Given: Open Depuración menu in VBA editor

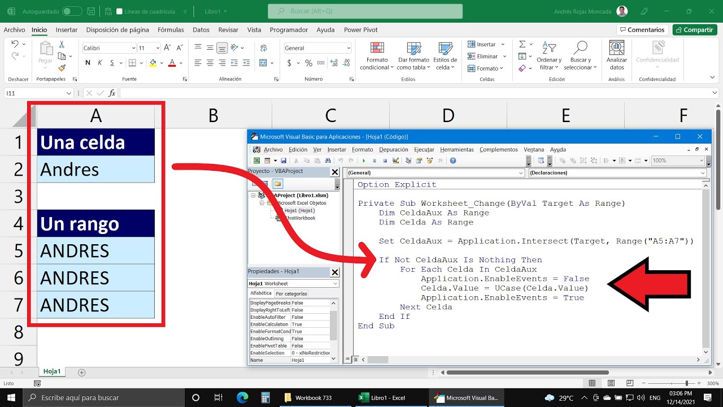Looking at the screenshot, I should pos(394,150).
